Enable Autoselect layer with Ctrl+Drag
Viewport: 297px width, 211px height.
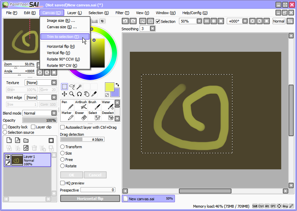coord(62,127)
